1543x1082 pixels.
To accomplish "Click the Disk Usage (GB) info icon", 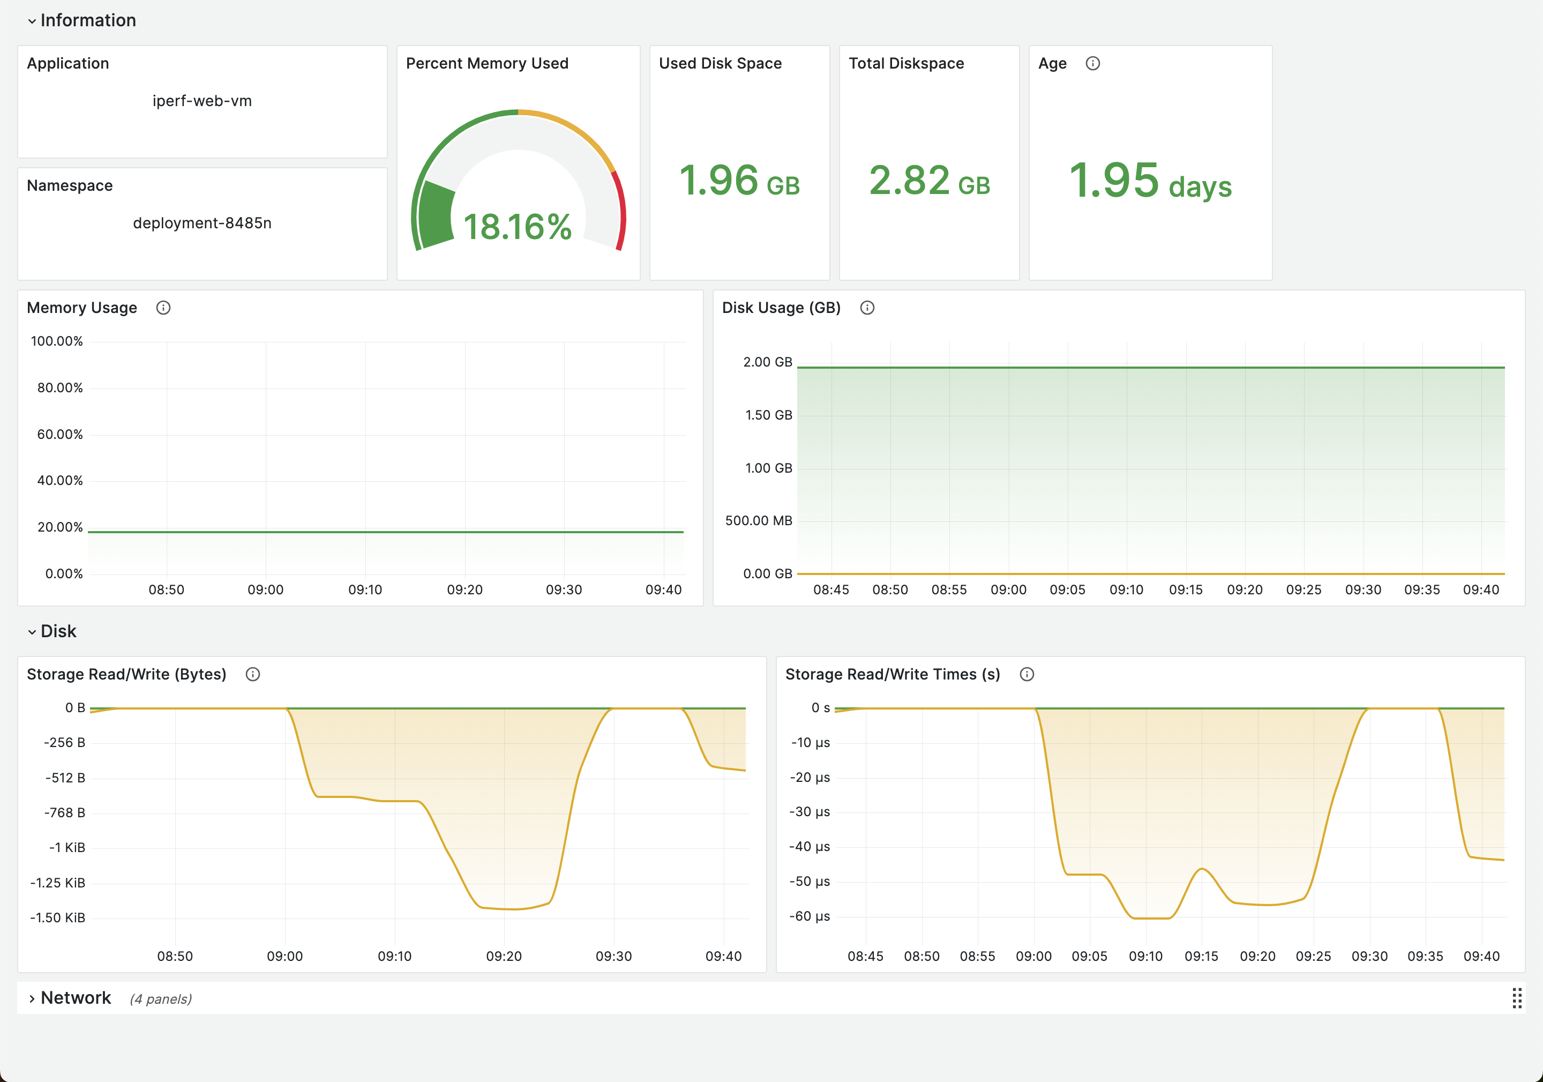I will click(x=867, y=308).
